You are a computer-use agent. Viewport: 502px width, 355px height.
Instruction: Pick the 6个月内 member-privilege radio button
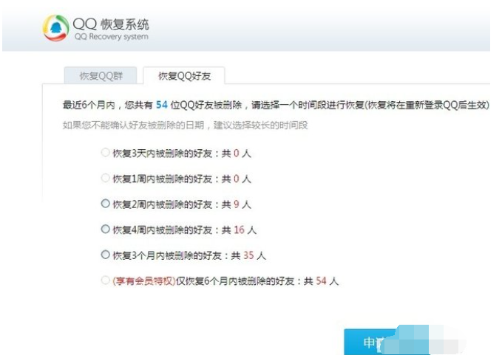pos(105,280)
